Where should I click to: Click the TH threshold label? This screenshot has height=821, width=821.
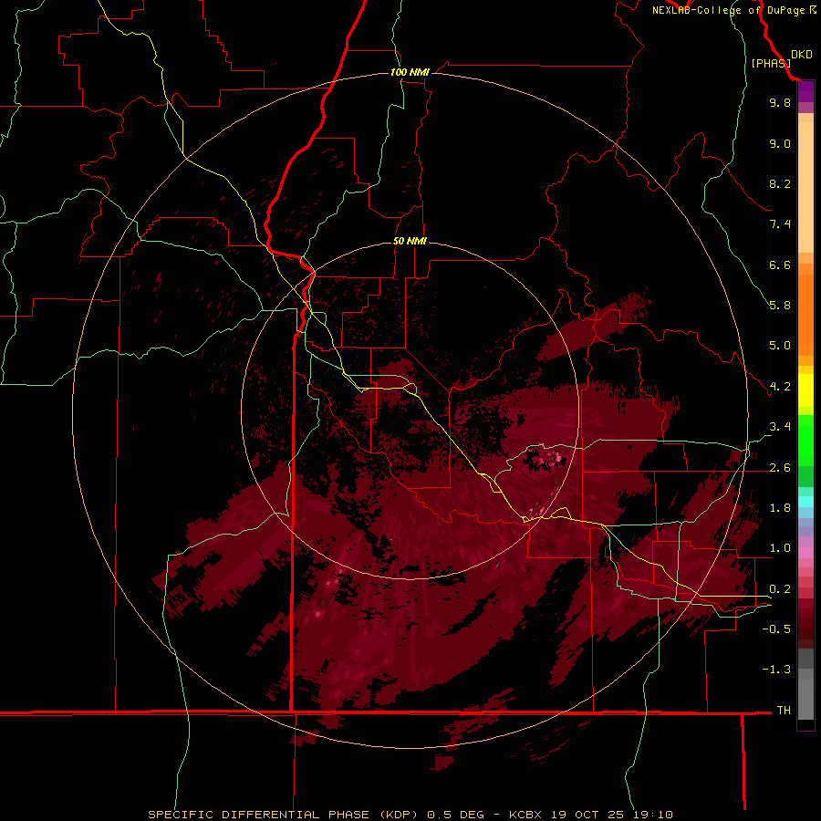(x=784, y=711)
